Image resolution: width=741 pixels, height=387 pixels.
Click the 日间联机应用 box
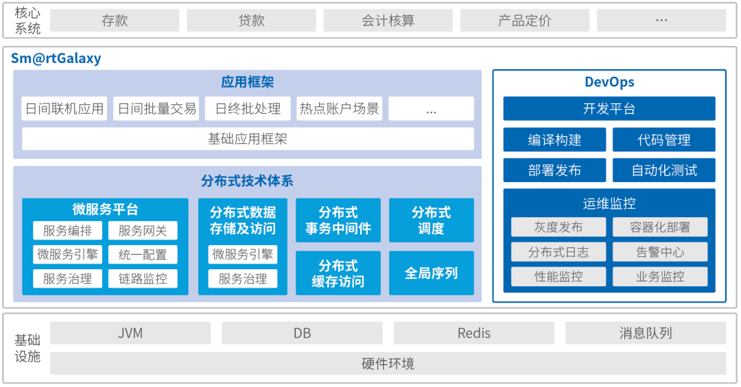coord(64,109)
